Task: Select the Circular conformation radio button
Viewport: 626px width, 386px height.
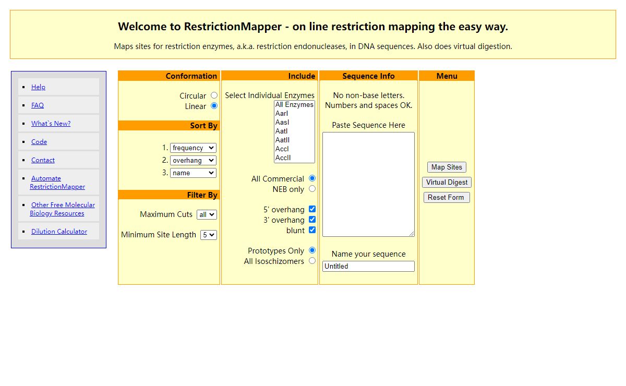Action: (214, 95)
